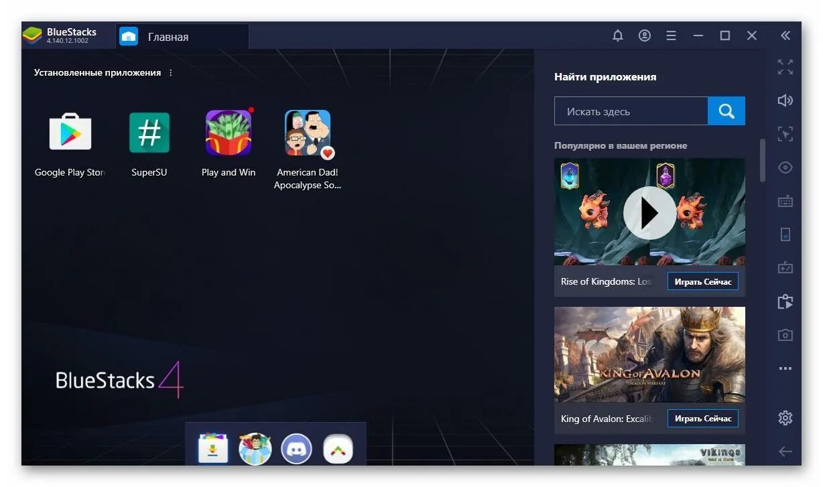
Task: Click the app panel vertical scrollbar
Action: click(762, 160)
